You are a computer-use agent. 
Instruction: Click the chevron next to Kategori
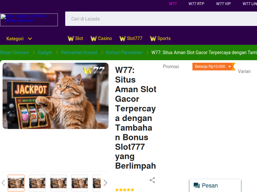click(30, 39)
